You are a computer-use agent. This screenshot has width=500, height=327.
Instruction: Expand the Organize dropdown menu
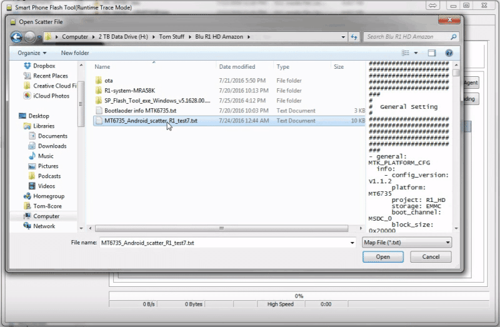pyautogui.click(x=32, y=53)
